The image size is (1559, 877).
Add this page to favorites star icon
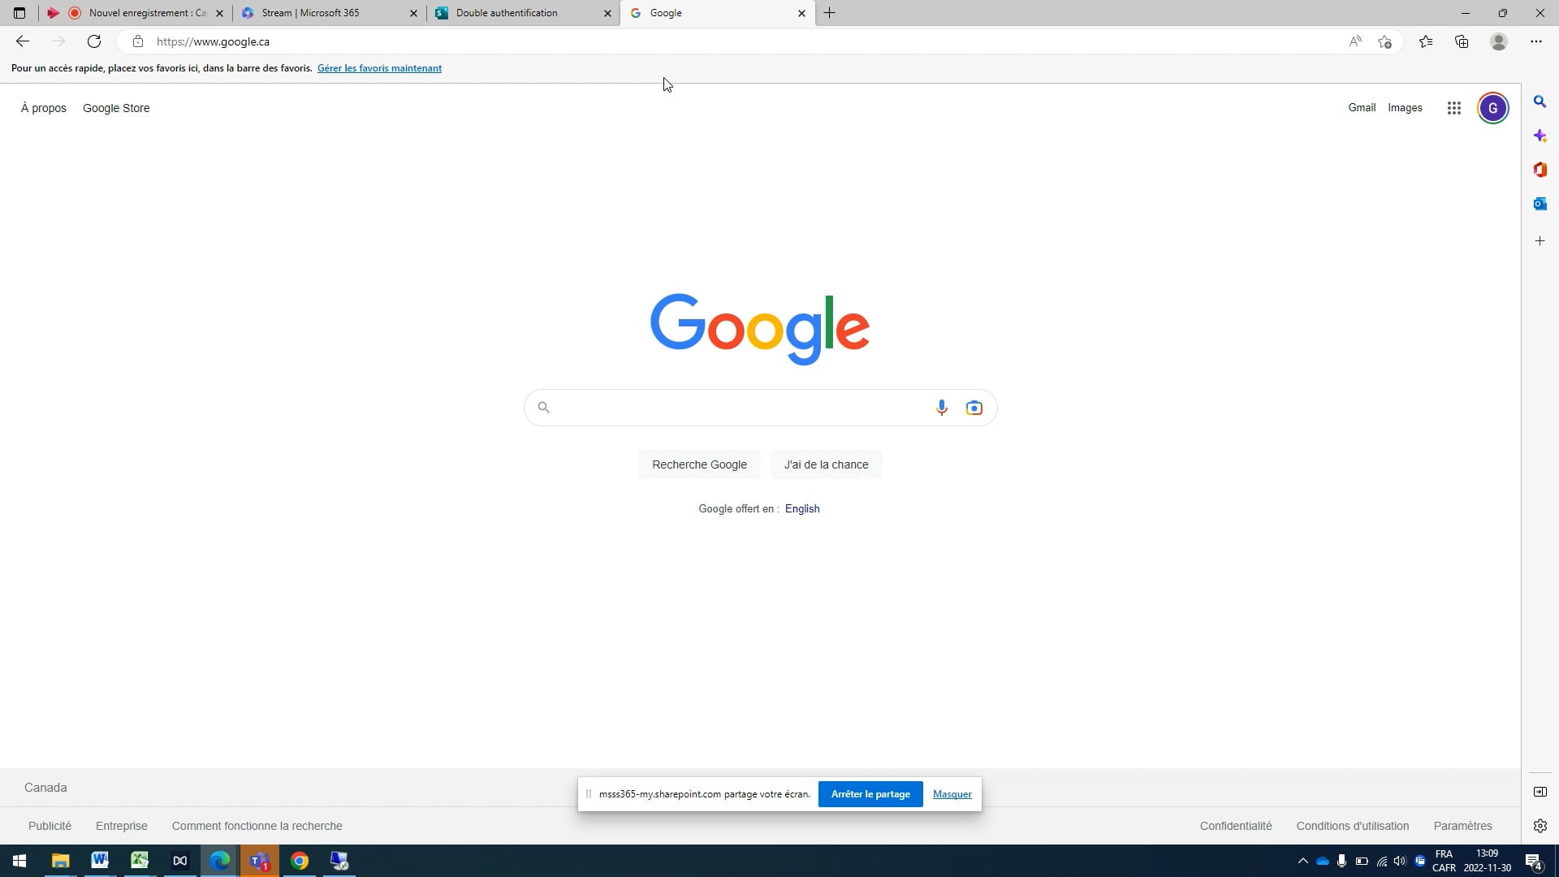(1385, 41)
